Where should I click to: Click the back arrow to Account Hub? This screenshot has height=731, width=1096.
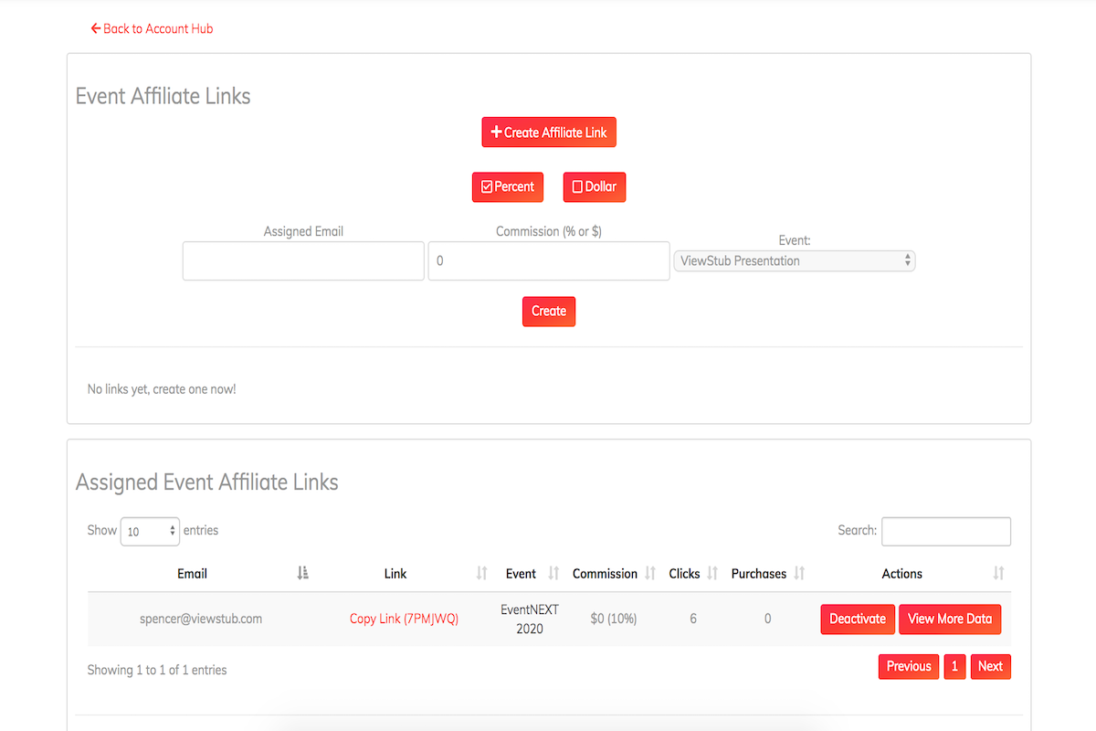pos(96,28)
